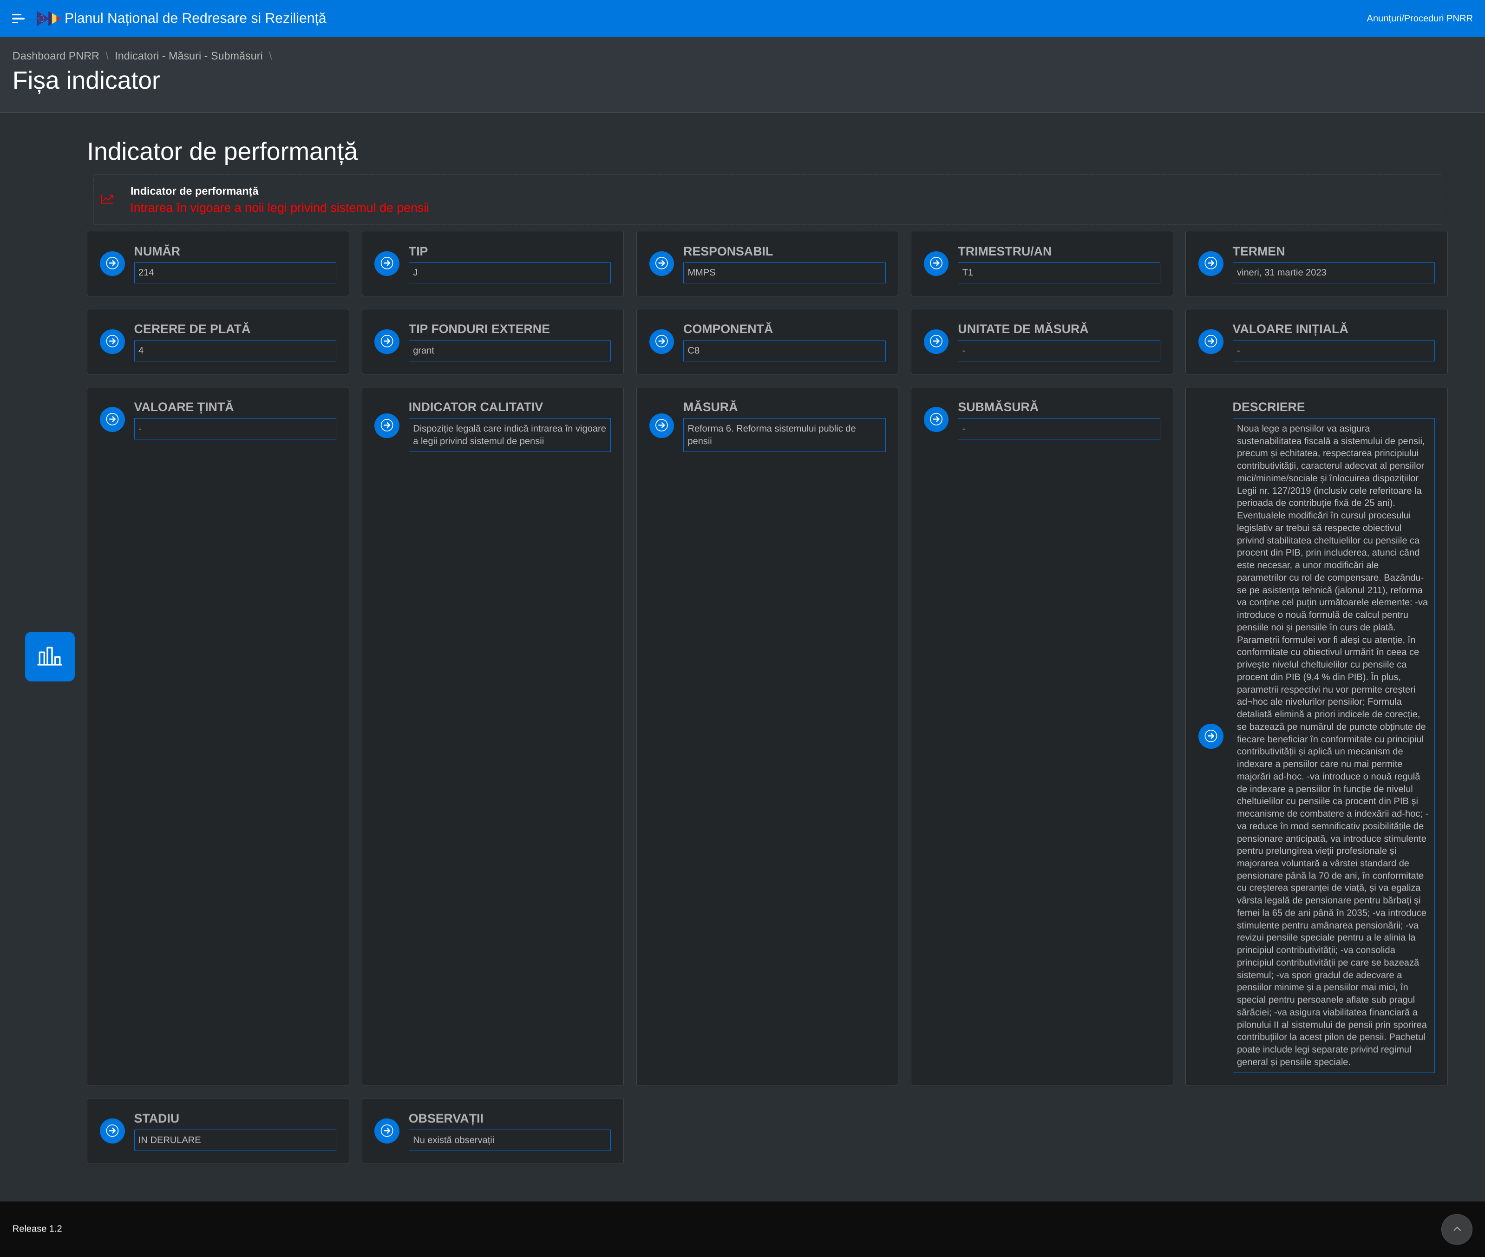This screenshot has height=1257, width=1485.
Task: Click arrow icon beside NUMĂR field
Action: pos(112,263)
